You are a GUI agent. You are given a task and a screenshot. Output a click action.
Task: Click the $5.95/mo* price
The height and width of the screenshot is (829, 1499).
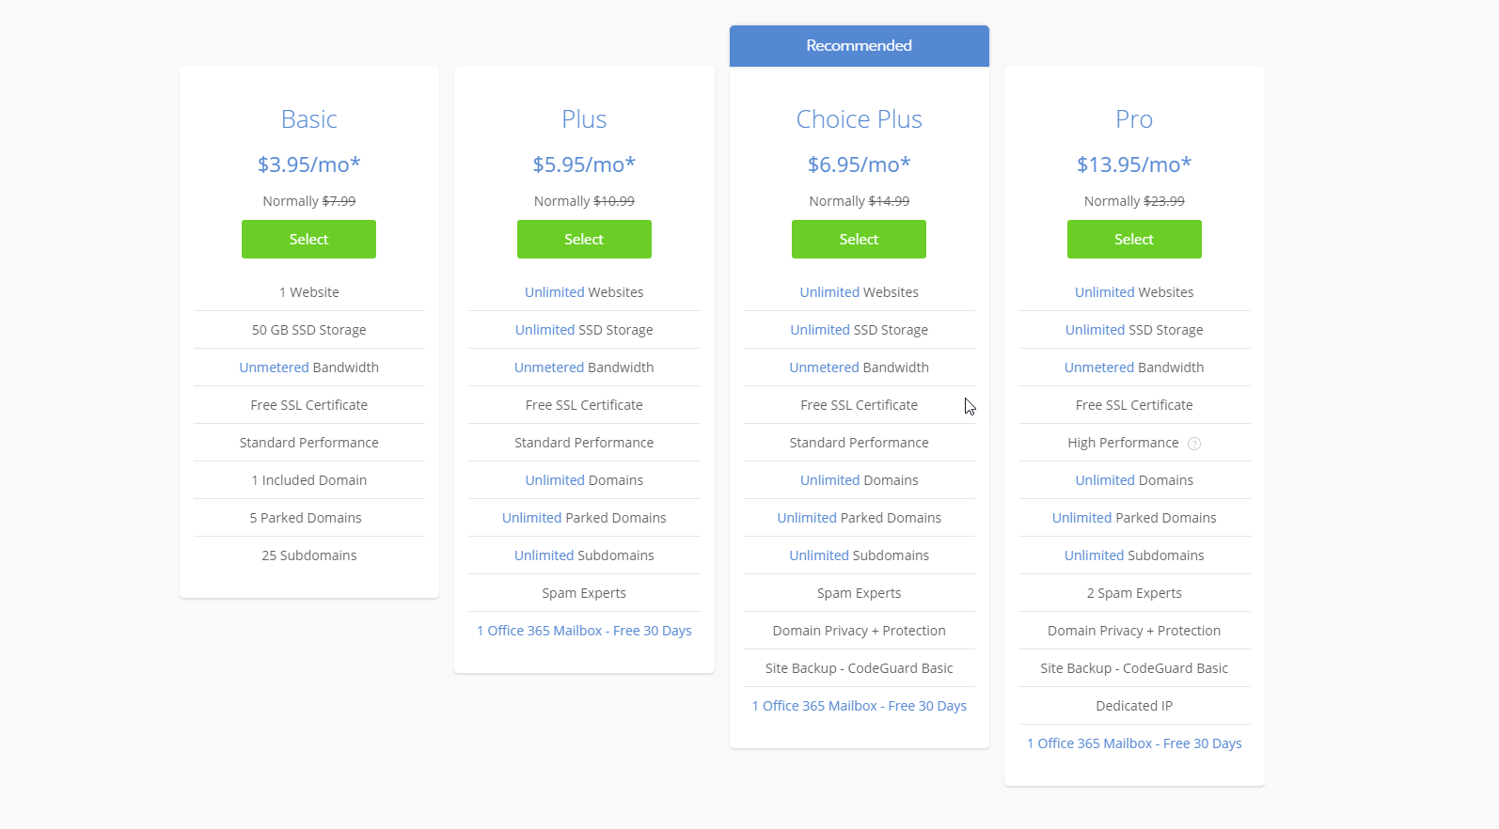pyautogui.click(x=584, y=164)
